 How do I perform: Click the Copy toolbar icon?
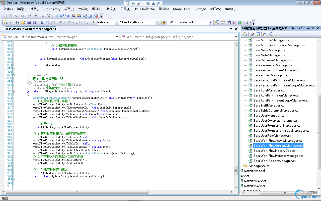click(47, 22)
